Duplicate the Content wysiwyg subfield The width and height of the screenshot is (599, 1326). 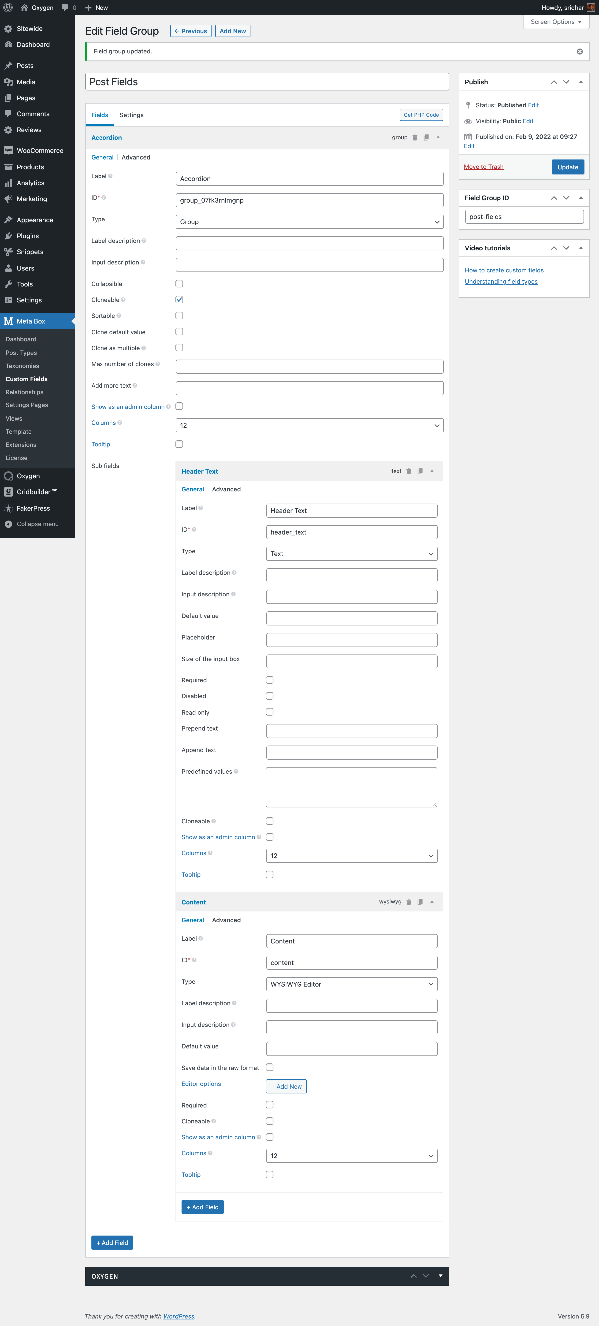tap(420, 902)
